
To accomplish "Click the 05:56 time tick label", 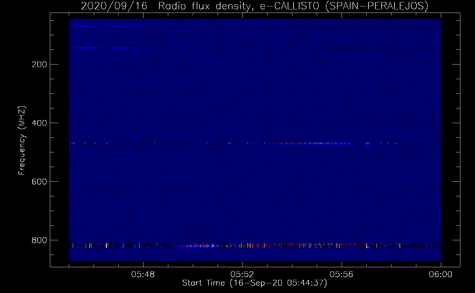I will [341, 275].
